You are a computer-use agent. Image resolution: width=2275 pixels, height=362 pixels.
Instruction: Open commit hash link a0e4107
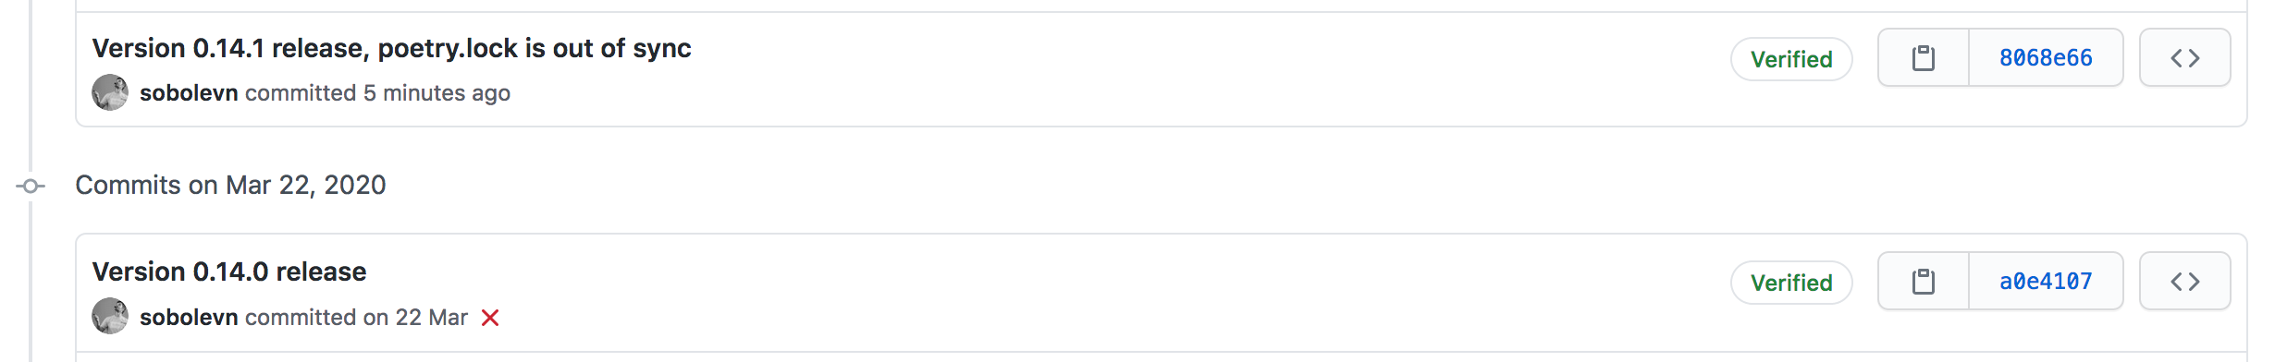tap(2046, 282)
